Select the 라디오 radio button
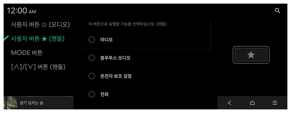Screen dimensions: 291x113 point(92,40)
